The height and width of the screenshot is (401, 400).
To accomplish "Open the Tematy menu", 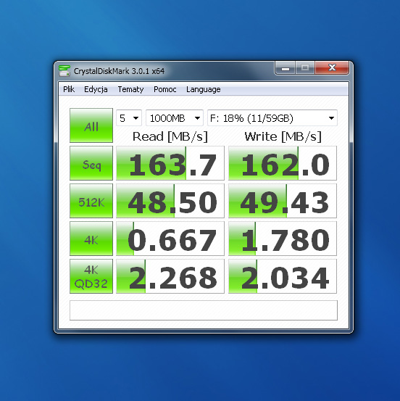I will [130, 89].
